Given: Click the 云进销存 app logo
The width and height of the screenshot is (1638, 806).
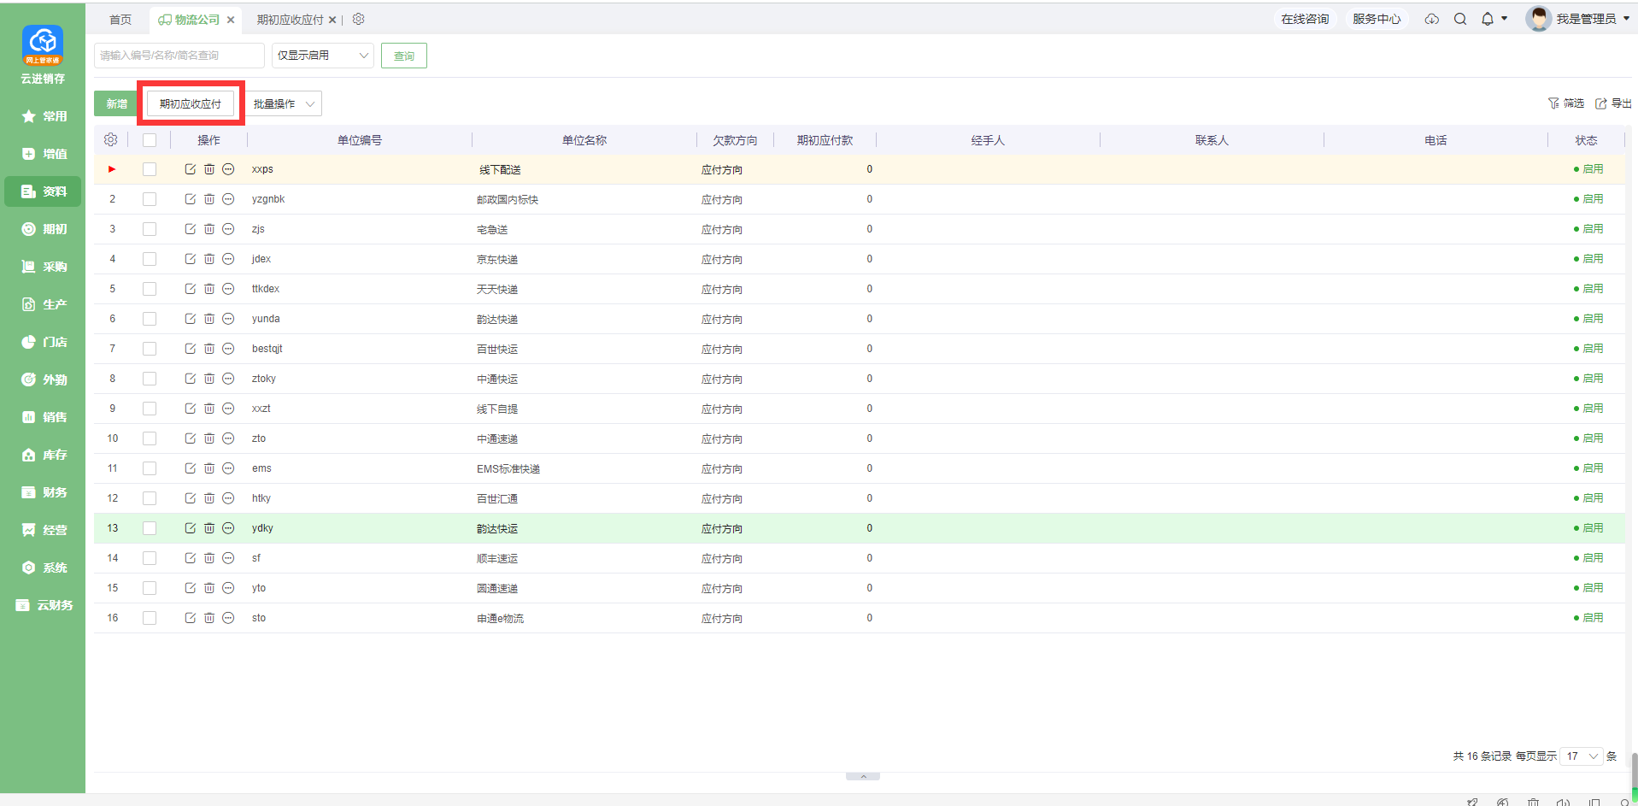Looking at the screenshot, I should (x=43, y=45).
